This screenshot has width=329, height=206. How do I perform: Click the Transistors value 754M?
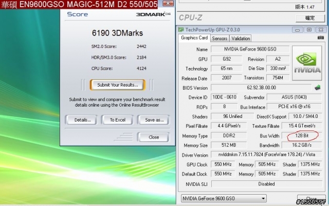278,78
